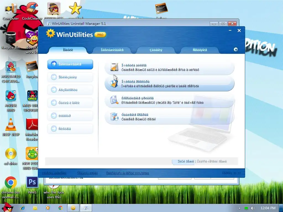Select the cd drive desktop icon
283x212 pixels.
pyautogui.click(x=11, y=157)
